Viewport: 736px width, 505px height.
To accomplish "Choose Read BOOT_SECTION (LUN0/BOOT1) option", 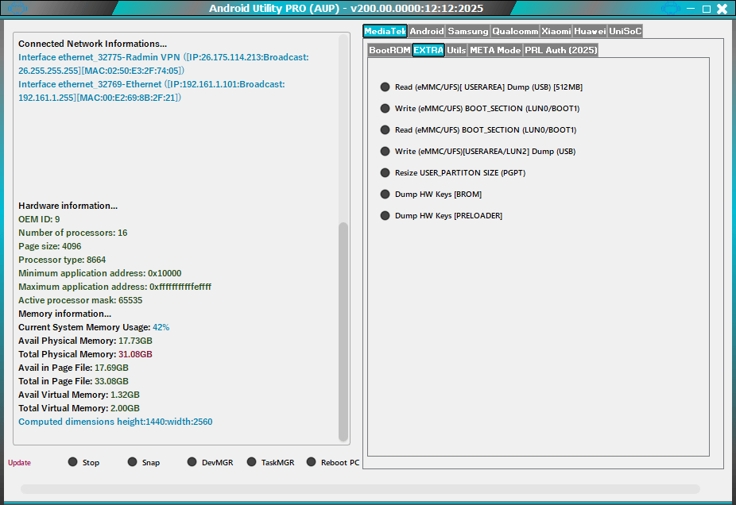I will coord(385,129).
